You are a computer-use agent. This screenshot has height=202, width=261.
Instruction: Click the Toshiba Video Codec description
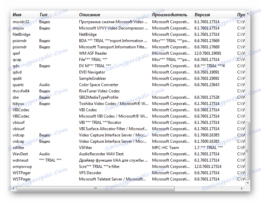(x=114, y=104)
